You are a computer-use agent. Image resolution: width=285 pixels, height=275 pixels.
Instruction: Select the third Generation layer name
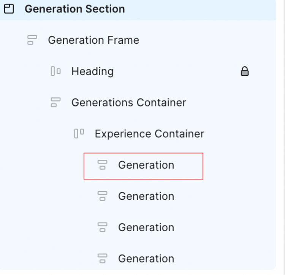pyautogui.click(x=146, y=227)
